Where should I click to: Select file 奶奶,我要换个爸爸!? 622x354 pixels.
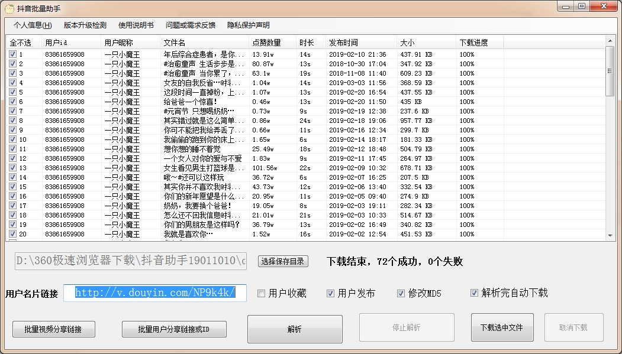tap(197, 206)
